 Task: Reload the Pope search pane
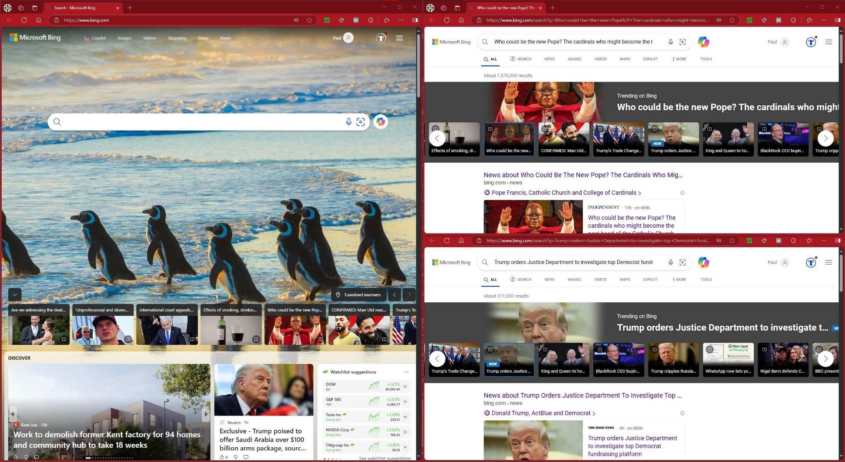(447, 20)
